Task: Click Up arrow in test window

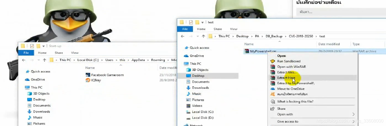Action: coord(203,36)
